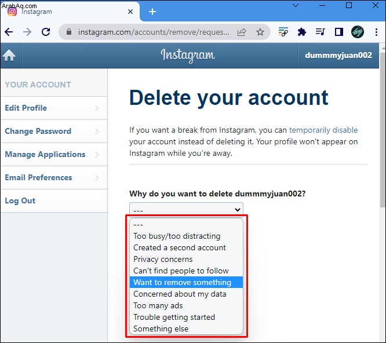Click the Instagram favicon on the tab
This screenshot has width=386, height=343.
12,12
